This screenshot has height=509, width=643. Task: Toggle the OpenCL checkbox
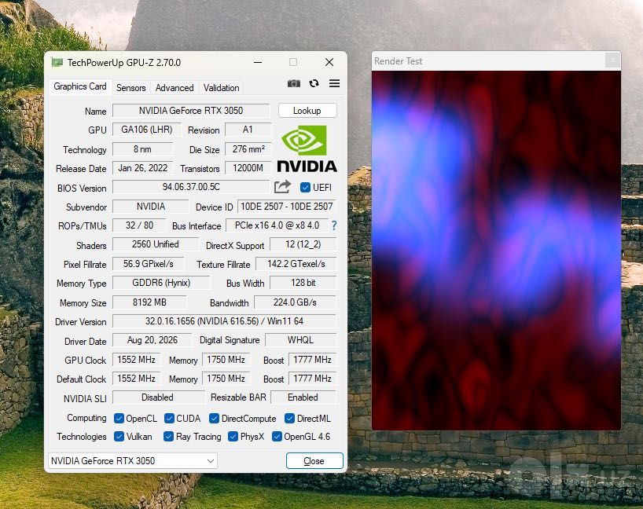click(119, 418)
